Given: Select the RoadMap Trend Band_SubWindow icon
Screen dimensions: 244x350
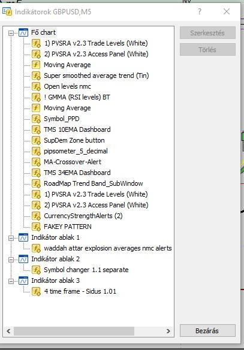Looking at the screenshot, I should coord(36,183).
